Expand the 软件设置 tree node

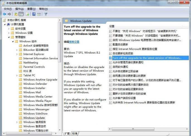click(9, 29)
